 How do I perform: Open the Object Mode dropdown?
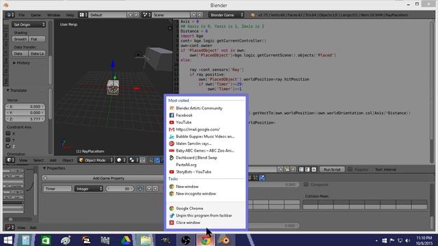[x=95, y=160]
